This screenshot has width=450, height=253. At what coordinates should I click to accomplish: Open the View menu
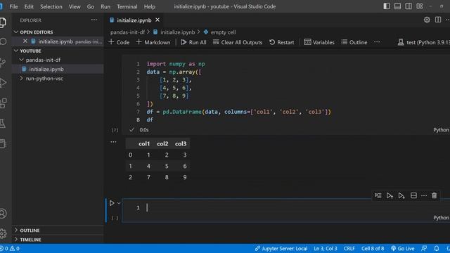(75, 6)
